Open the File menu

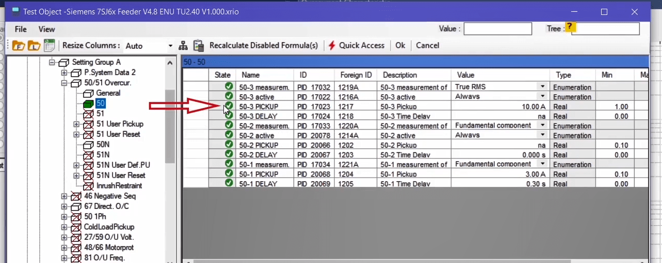pyautogui.click(x=21, y=29)
